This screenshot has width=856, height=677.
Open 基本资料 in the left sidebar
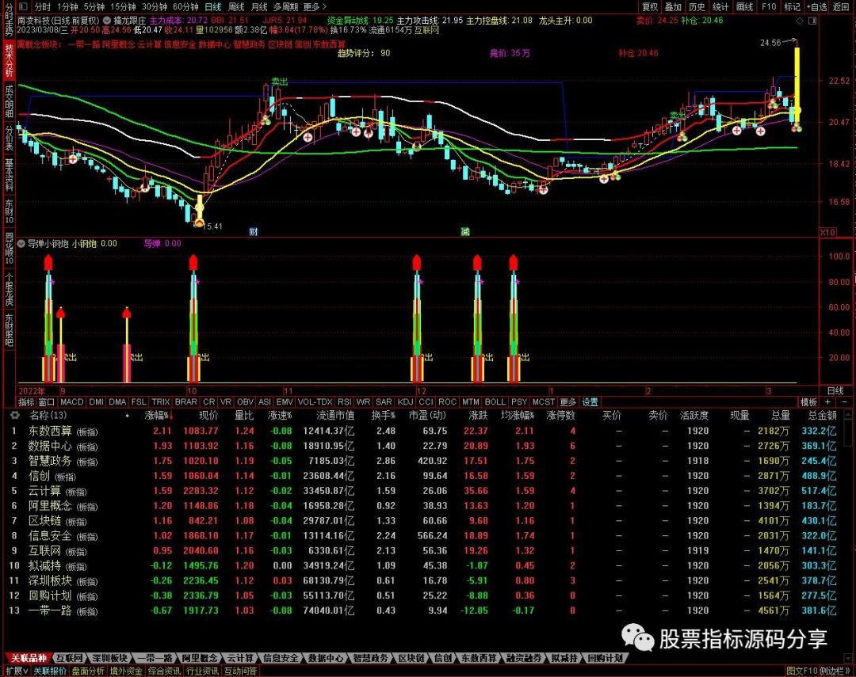click(x=10, y=175)
